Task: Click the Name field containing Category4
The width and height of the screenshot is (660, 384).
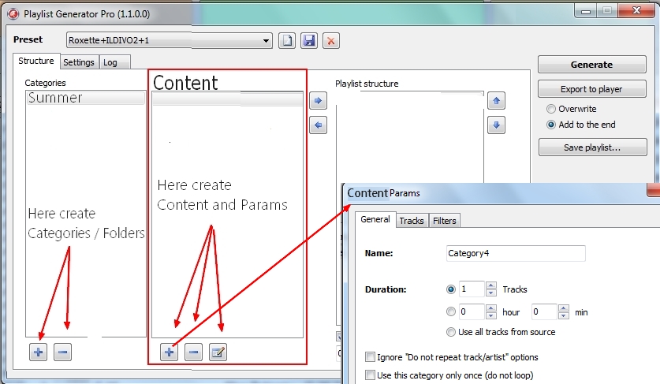Action: click(516, 253)
